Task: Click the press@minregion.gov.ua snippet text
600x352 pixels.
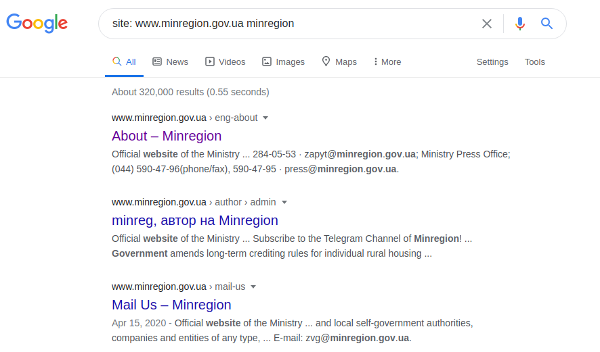Action: coord(341,169)
